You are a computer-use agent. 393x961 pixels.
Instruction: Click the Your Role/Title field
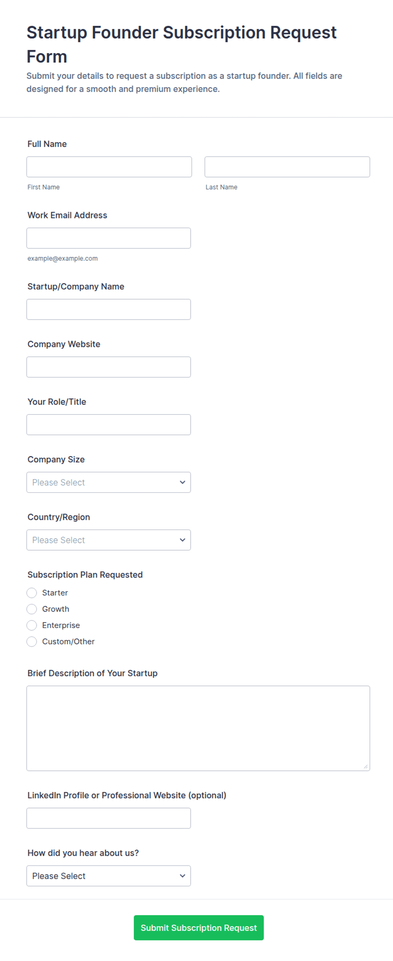pyautogui.click(x=109, y=425)
